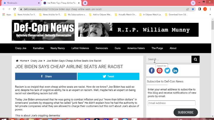Click the scrollbar down arrow

[x=213, y=116]
